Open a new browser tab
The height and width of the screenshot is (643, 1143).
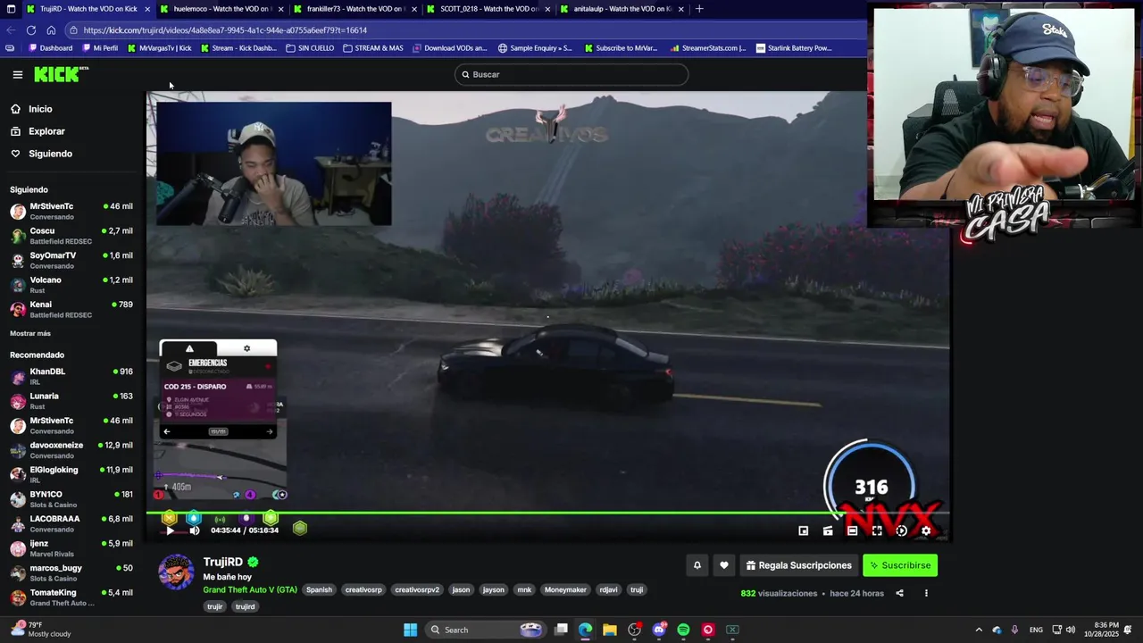pyautogui.click(x=699, y=9)
